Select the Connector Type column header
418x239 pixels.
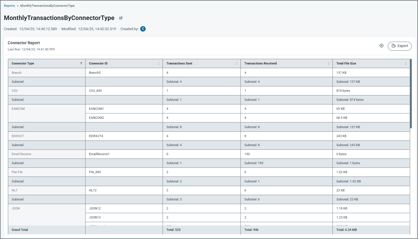(23, 64)
